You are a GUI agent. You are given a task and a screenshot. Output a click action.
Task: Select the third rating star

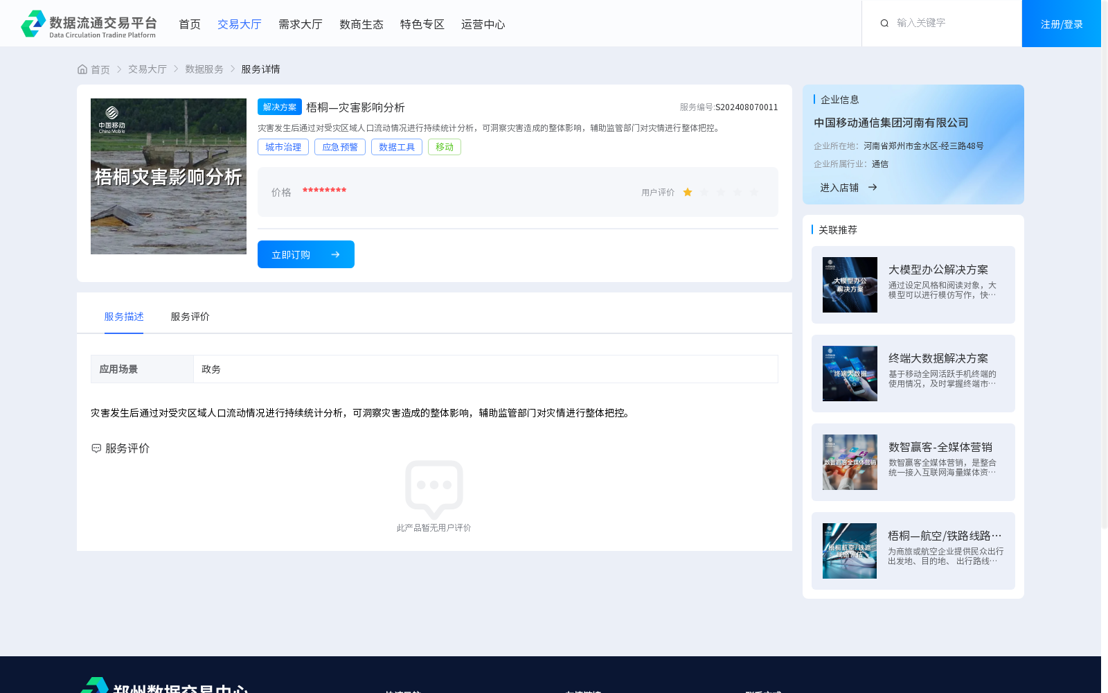pos(721,193)
